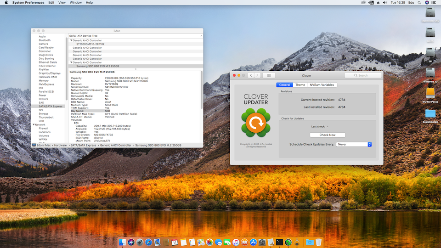Open App Store icon in Dock
Viewport: 441px width, 248px height.
pos(253,242)
